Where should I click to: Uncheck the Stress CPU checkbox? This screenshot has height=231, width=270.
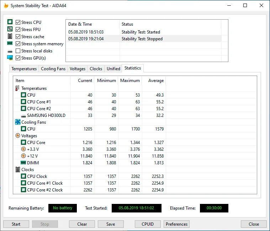coord(18,22)
